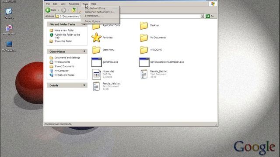
Task: Expand the Details panel
Action: point(84,85)
